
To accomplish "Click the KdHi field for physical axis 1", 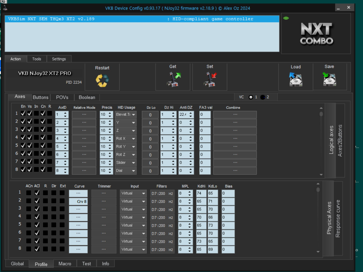I will [201, 193].
